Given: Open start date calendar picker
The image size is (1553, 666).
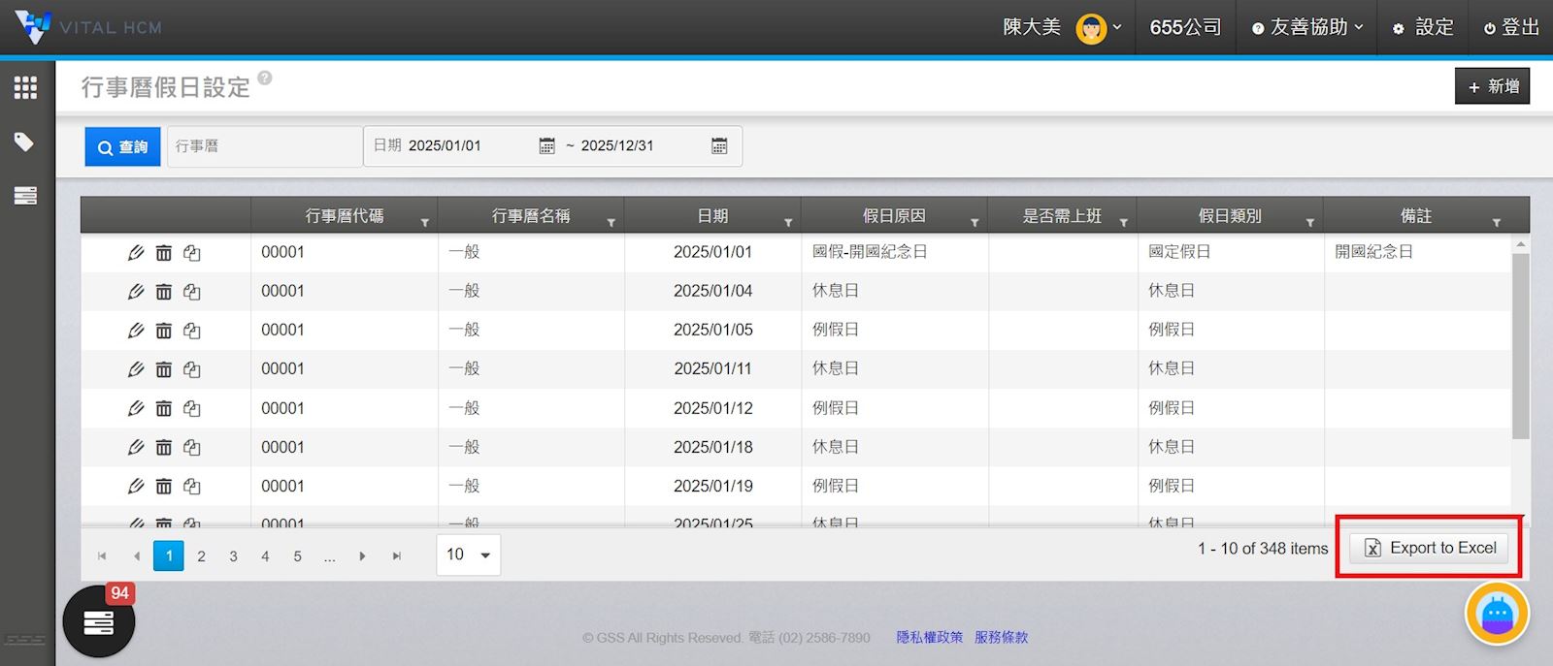Looking at the screenshot, I should [x=547, y=145].
